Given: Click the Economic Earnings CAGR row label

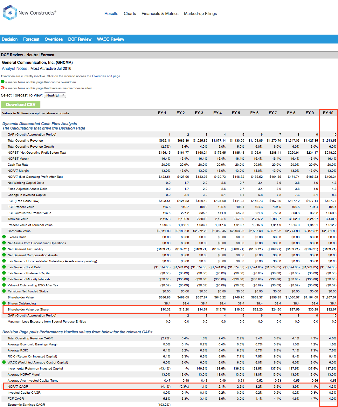Looking at the screenshot, I should [x=26, y=405].
